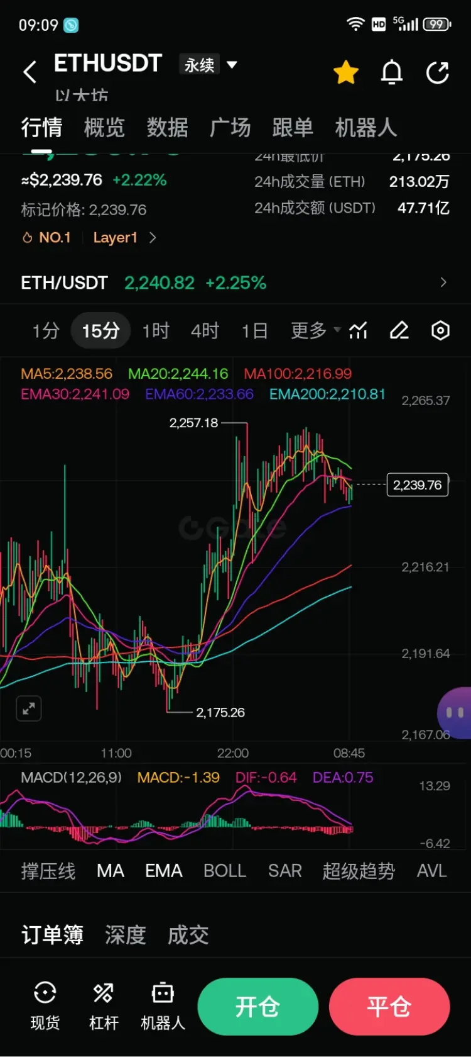The image size is (471, 1057).
Task: Open the Layer1 category link
Action: (115, 238)
